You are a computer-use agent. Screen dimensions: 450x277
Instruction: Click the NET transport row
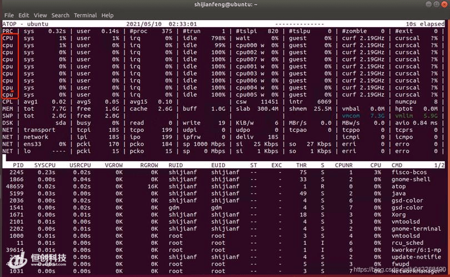coord(223,130)
